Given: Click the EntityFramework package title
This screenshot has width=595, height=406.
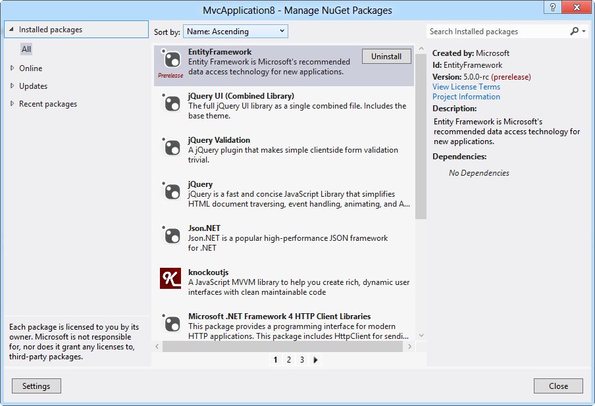Looking at the screenshot, I should pyautogui.click(x=220, y=52).
